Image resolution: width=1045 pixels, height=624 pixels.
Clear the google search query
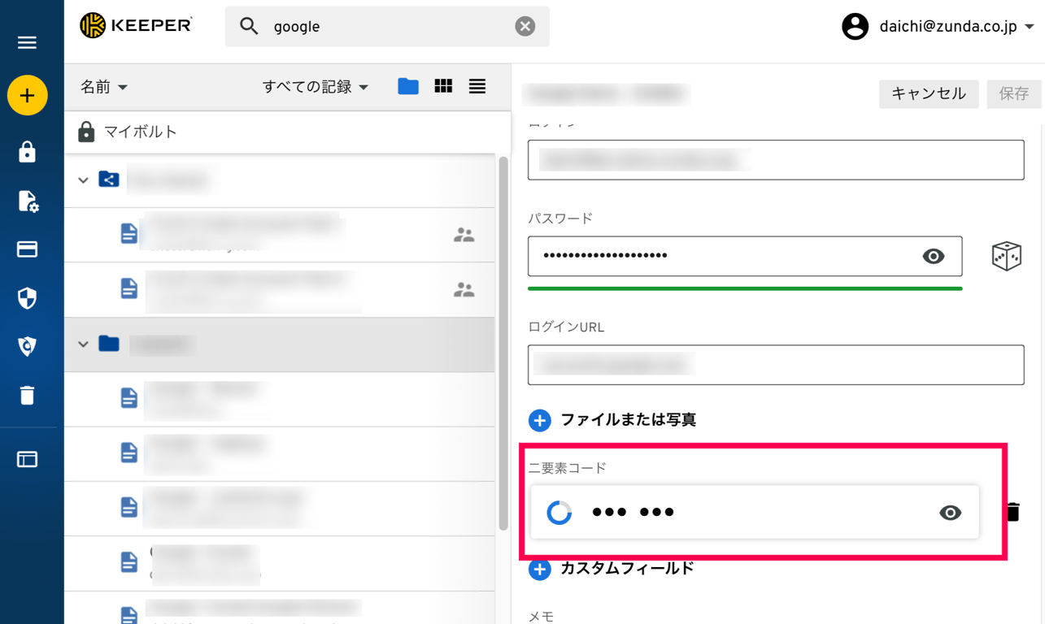pos(525,26)
